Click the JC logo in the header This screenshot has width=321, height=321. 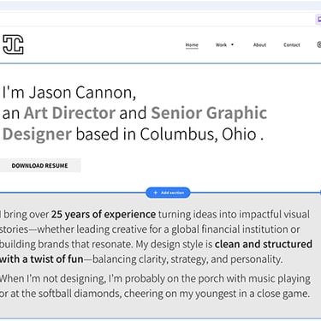click(x=13, y=45)
